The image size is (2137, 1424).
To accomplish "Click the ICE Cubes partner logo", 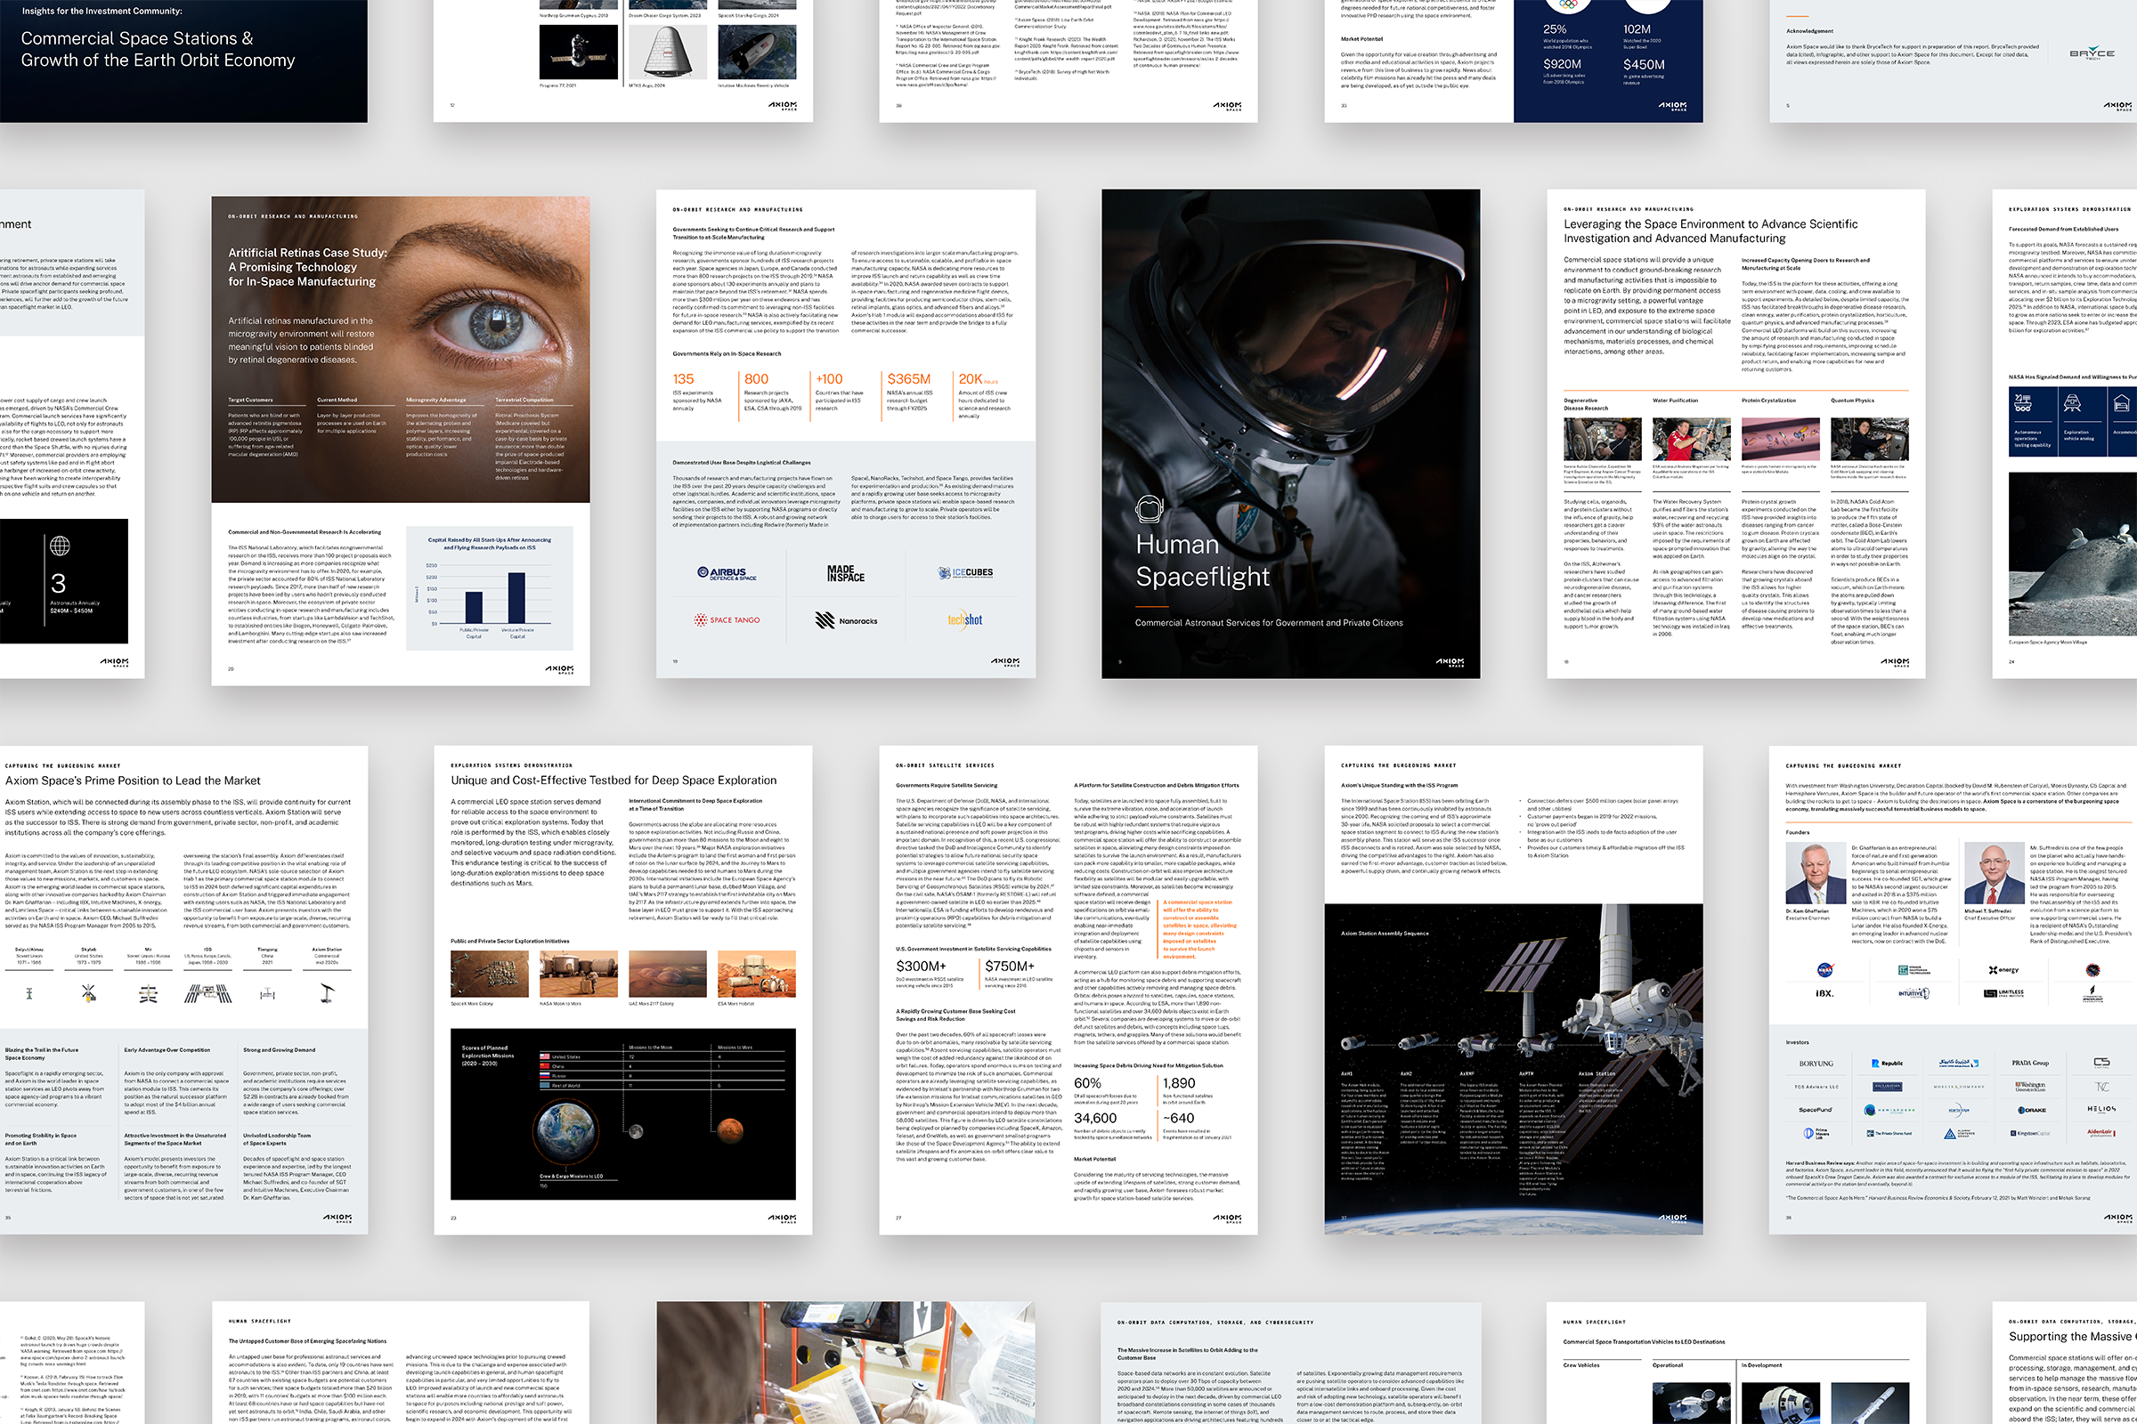I will (x=966, y=572).
